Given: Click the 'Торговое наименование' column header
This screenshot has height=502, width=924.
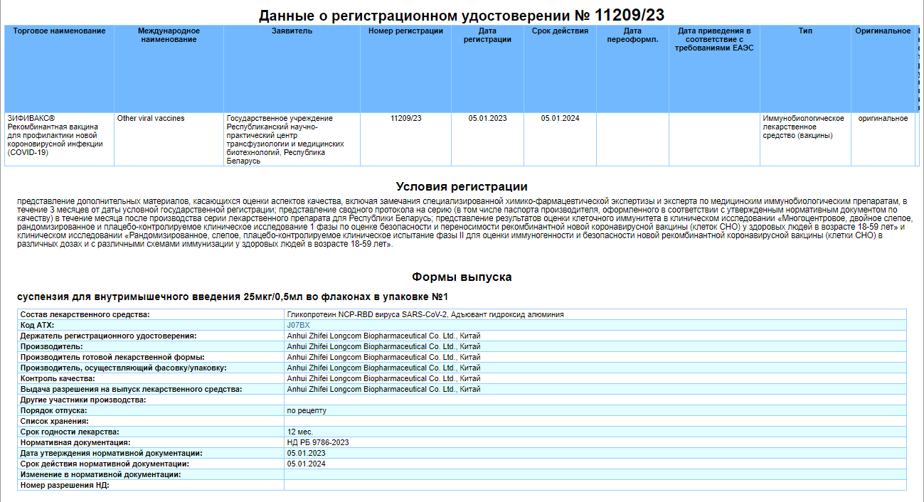Looking at the screenshot, I should [x=59, y=31].
